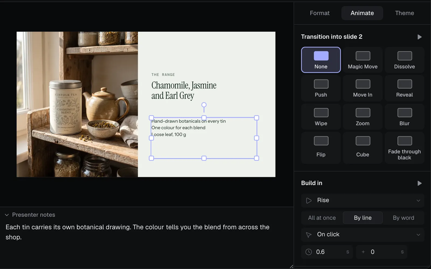Click THE RANGE label on the slide
The width and height of the screenshot is (431, 269).
click(163, 75)
